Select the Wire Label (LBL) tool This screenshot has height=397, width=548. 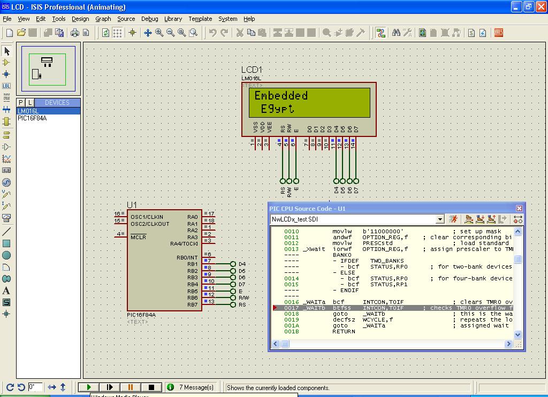(6, 86)
